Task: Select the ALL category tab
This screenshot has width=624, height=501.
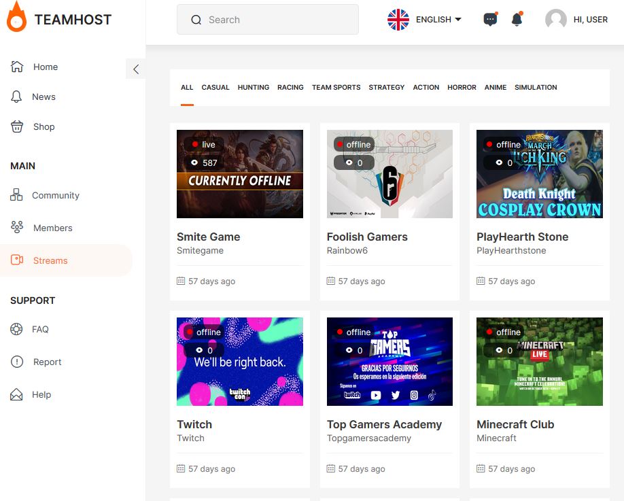Action: coord(187,87)
